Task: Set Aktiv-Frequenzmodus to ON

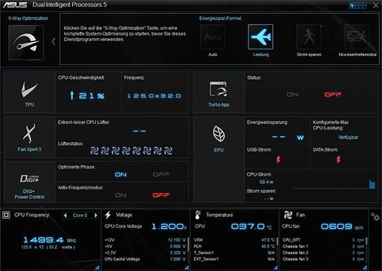Action: [x=121, y=195]
